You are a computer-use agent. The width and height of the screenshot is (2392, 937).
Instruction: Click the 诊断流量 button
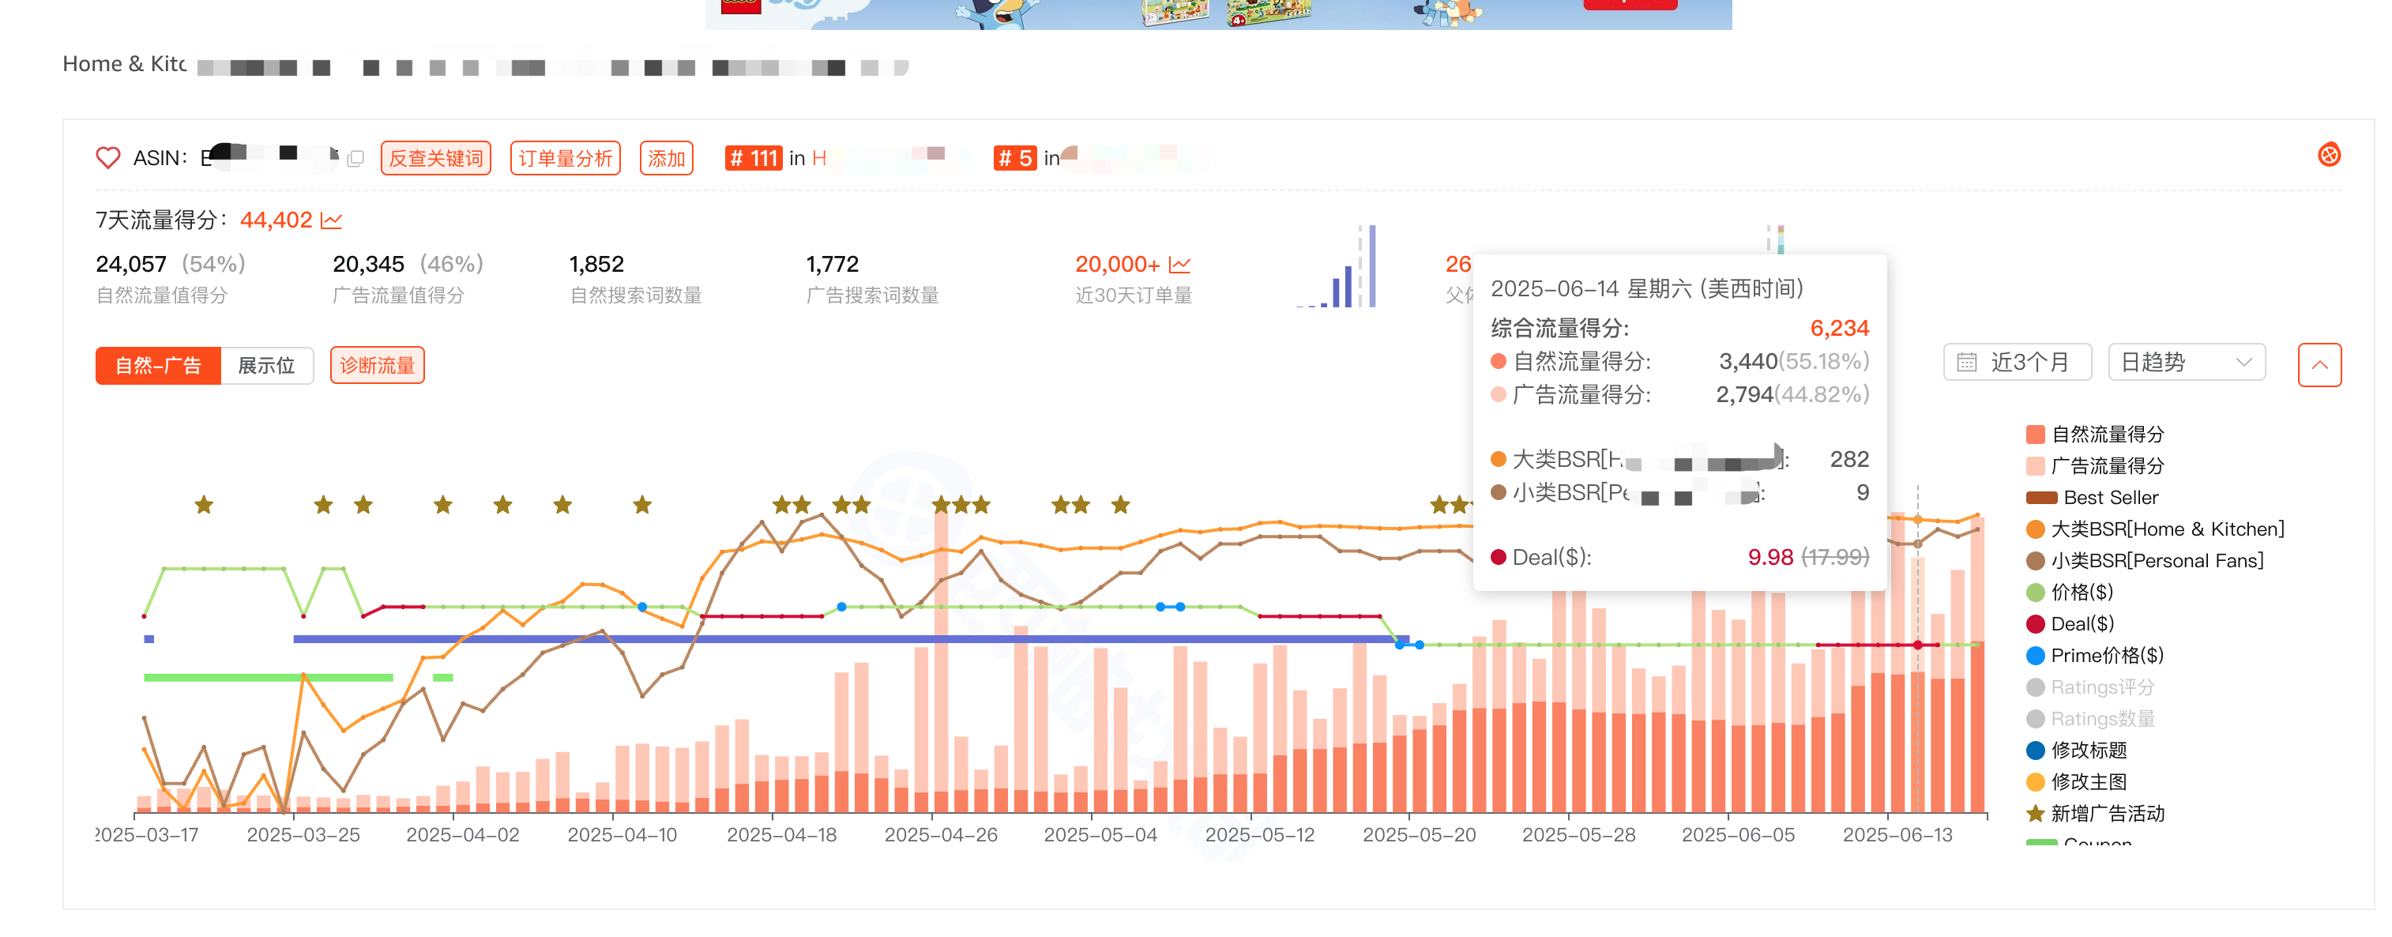point(377,365)
